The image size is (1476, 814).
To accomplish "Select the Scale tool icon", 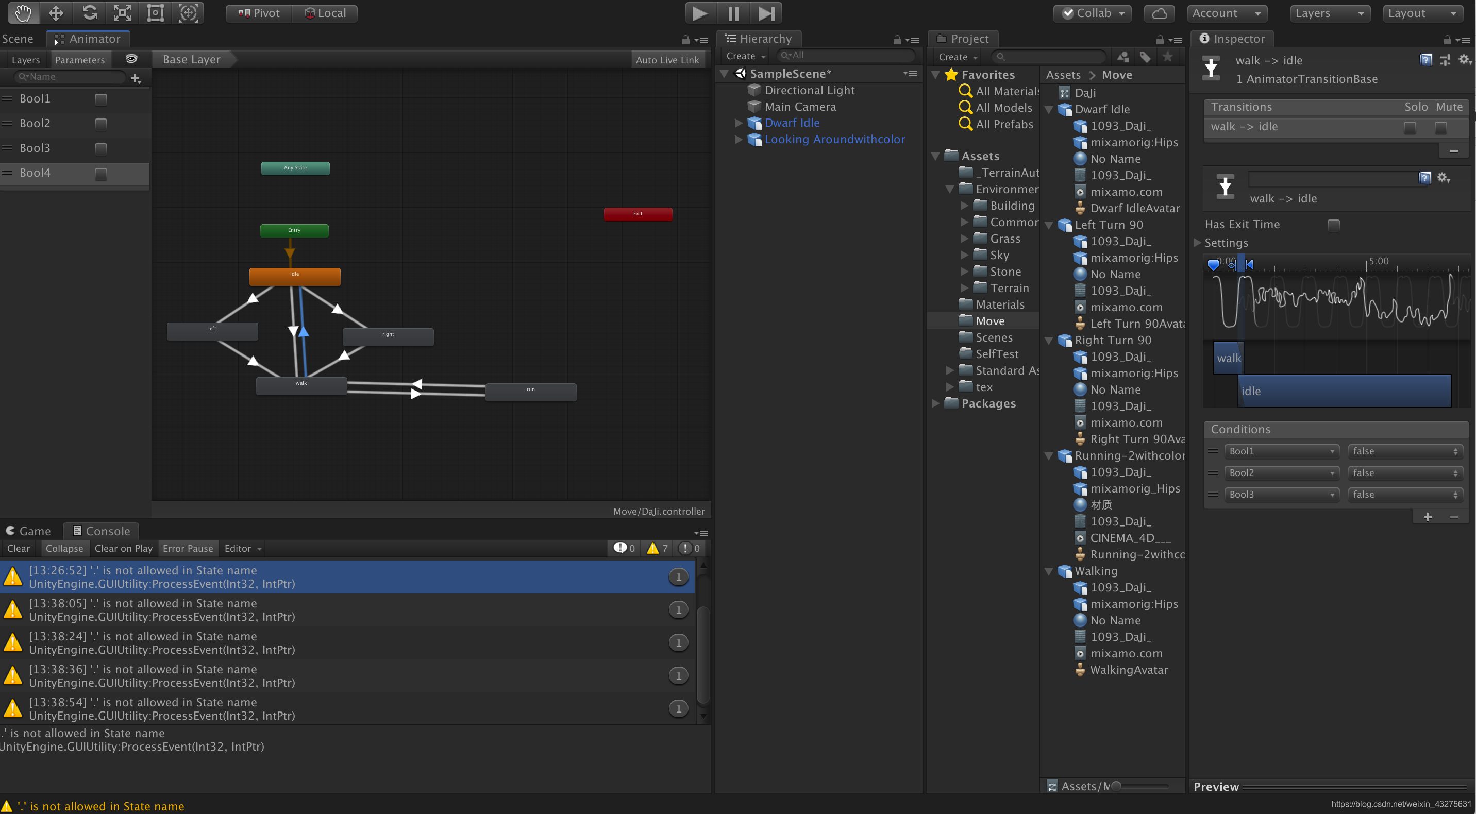I will [123, 13].
